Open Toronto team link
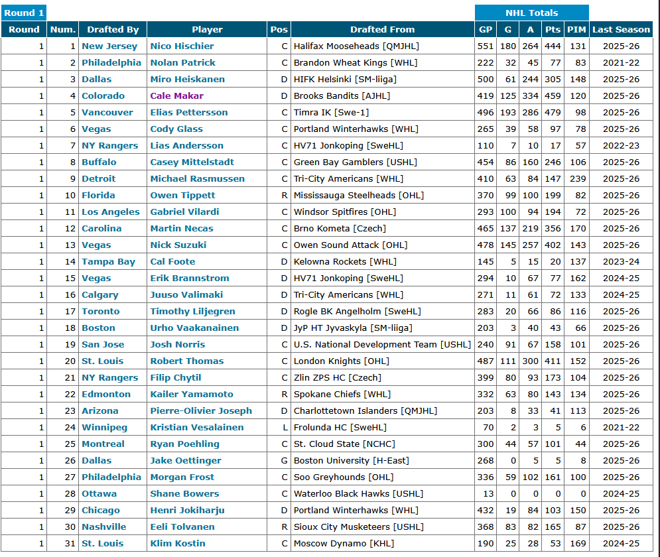Viewport: 660px width, 557px height. point(101,311)
